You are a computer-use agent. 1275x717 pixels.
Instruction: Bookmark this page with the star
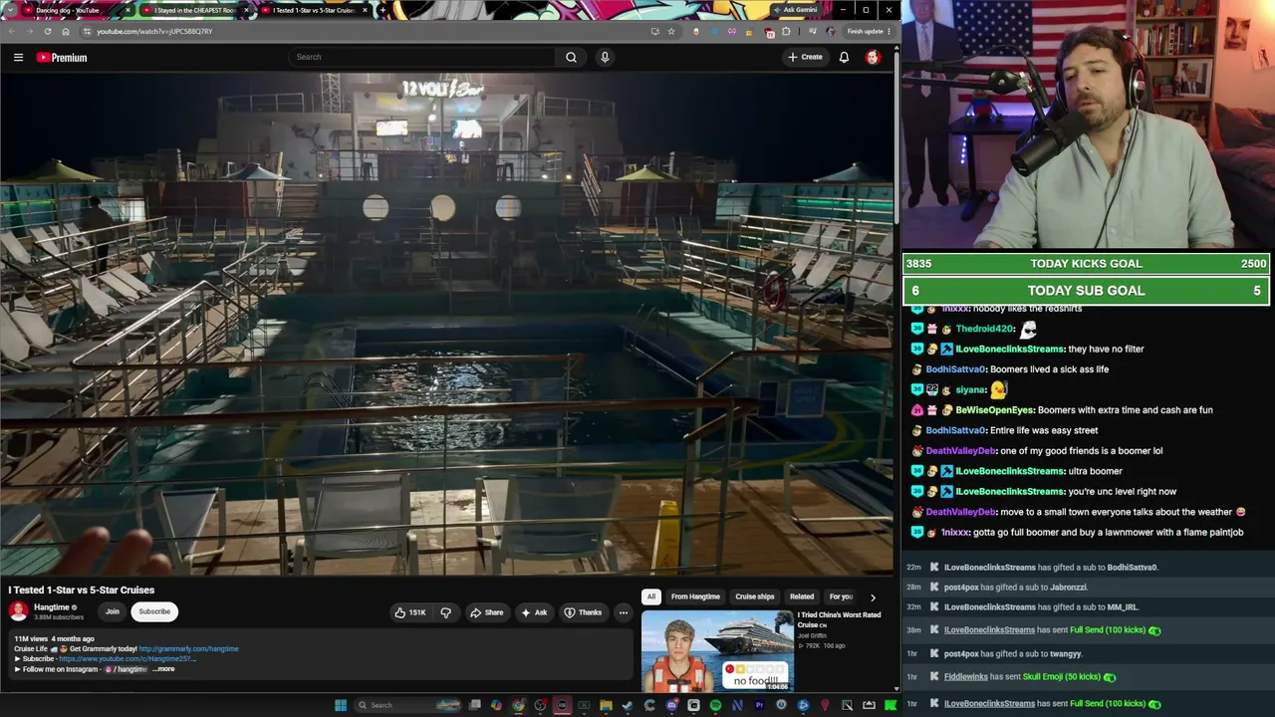coord(671,31)
